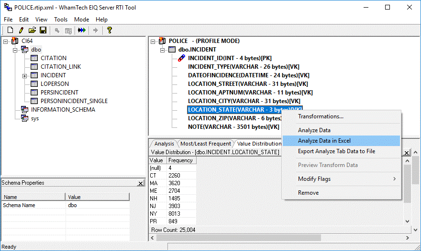Image resolution: width=421 pixels, height=251 pixels.
Task: Click the sys schema icon
Action: [25, 118]
